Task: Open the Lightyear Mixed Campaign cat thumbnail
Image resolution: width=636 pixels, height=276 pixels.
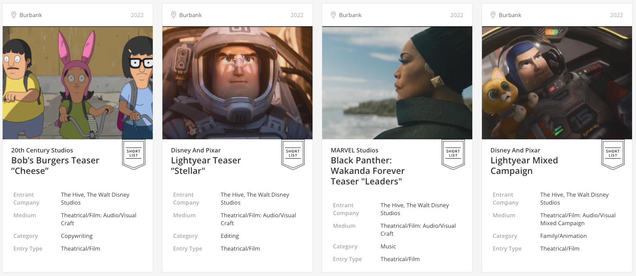Action: [557, 83]
